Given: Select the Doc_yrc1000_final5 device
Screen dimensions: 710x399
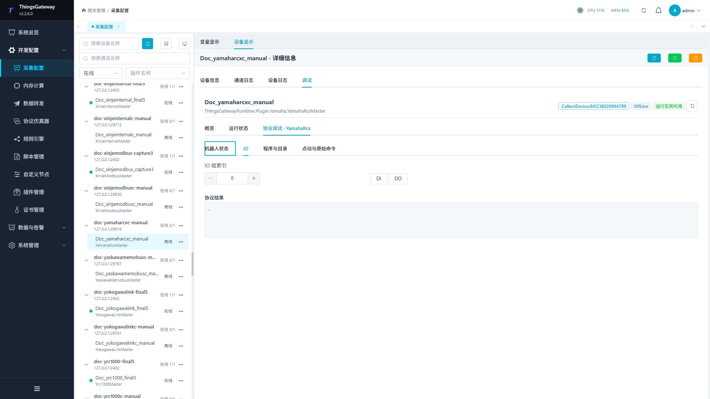Looking at the screenshot, I should [138, 381].
